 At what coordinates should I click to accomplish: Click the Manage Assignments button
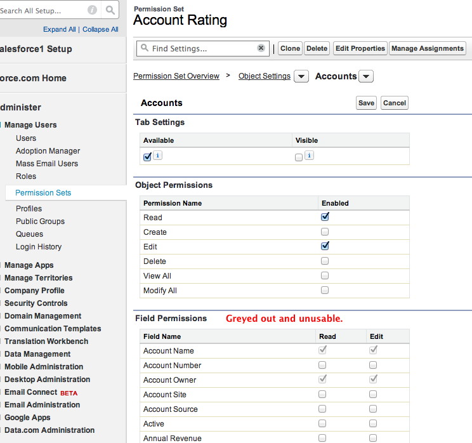(x=428, y=48)
